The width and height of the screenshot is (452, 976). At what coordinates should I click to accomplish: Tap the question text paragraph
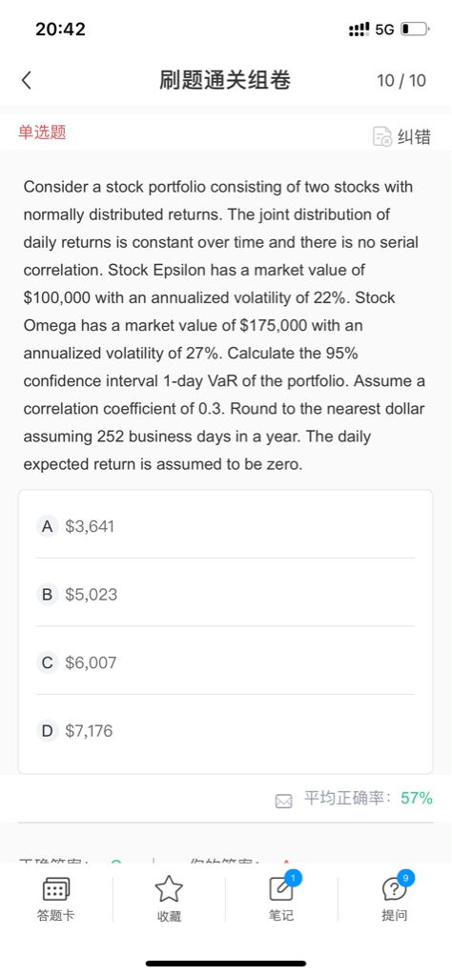point(225,326)
